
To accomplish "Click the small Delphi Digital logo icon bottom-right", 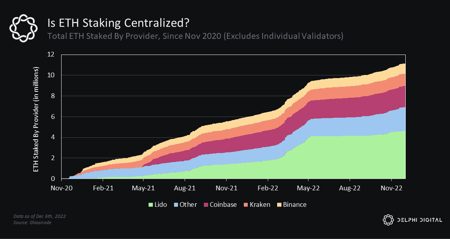I will (388, 220).
